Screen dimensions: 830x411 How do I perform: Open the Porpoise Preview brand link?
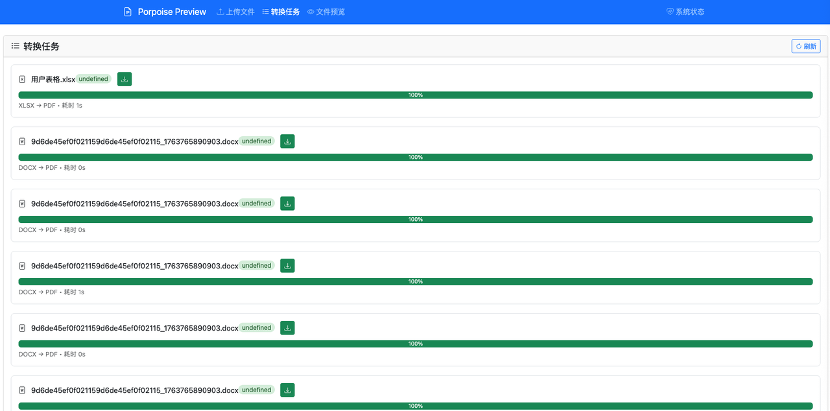click(165, 12)
